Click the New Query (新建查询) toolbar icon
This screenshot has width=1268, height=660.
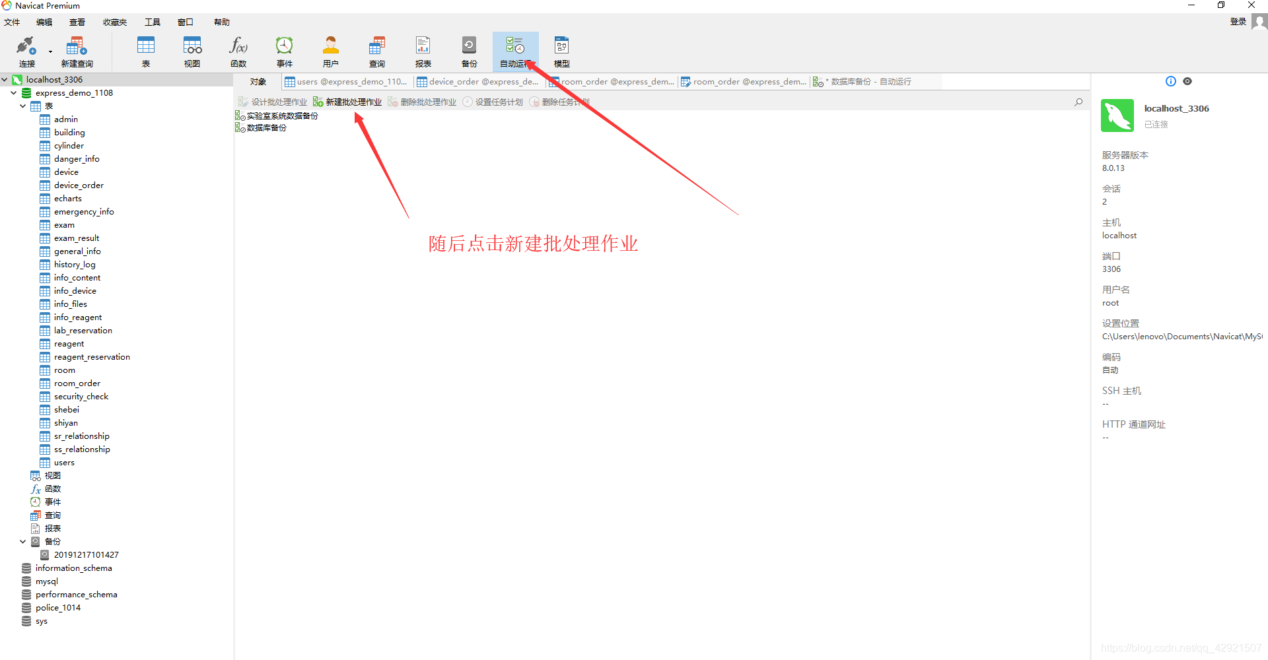[x=77, y=52]
